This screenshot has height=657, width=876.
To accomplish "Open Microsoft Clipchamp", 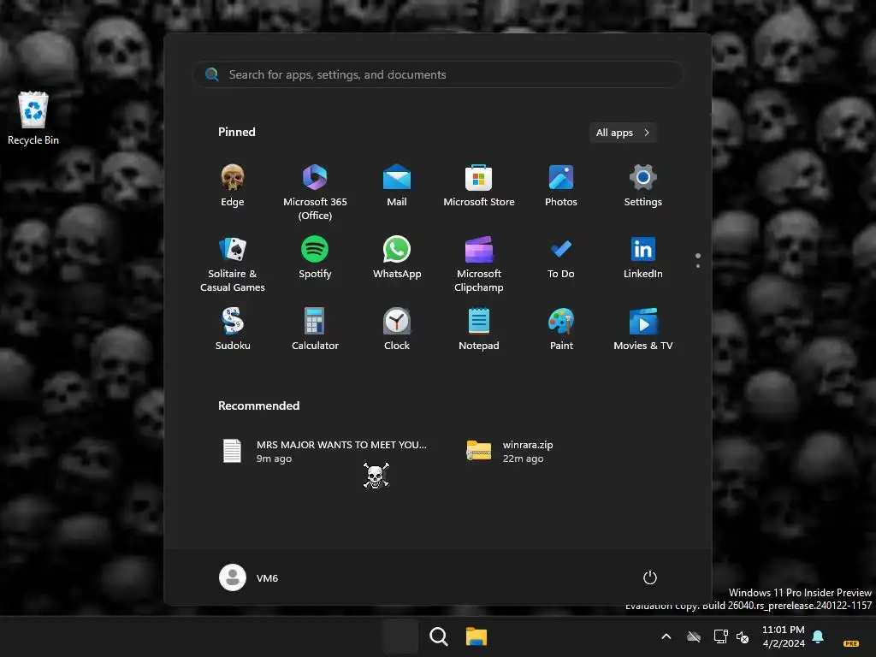I will (479, 263).
